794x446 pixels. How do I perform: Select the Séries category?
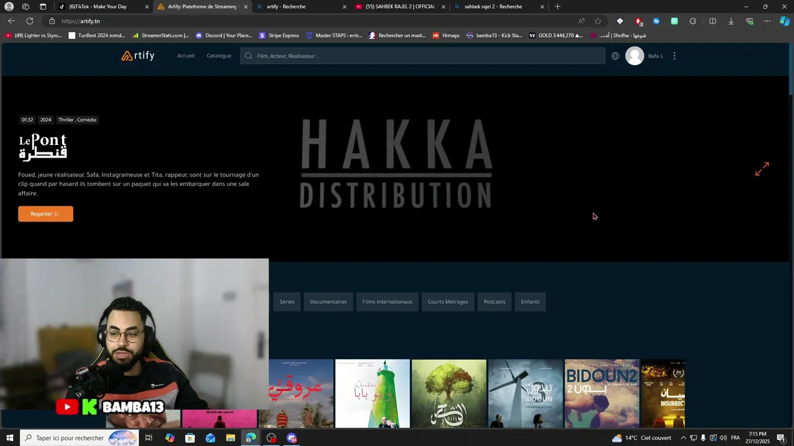pyautogui.click(x=287, y=302)
